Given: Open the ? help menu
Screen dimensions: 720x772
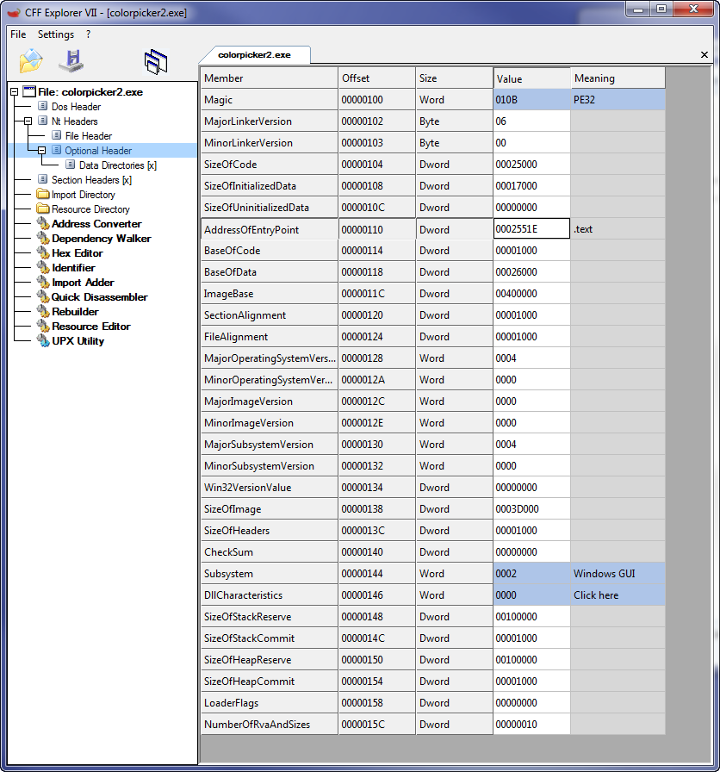Looking at the screenshot, I should pos(88,34).
